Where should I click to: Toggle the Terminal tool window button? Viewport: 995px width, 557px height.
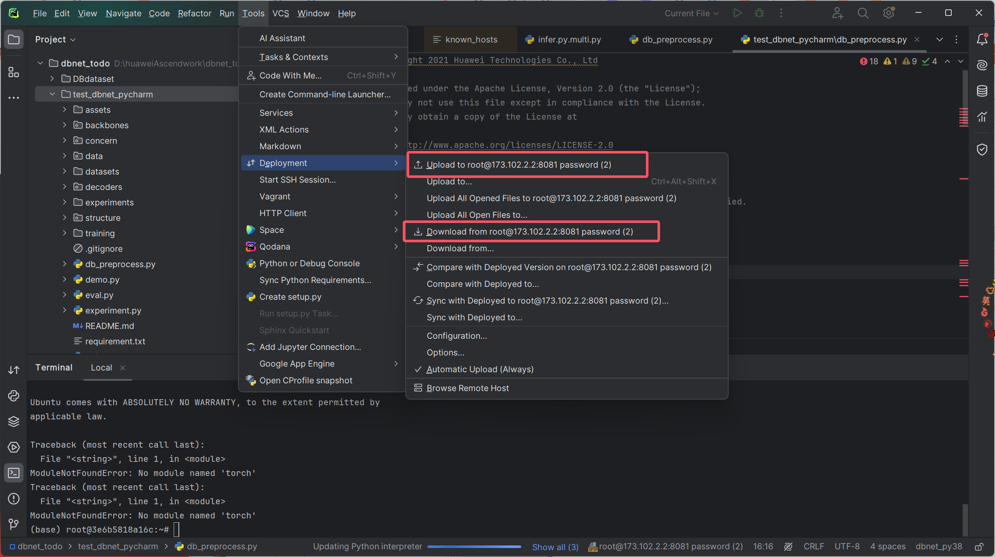pyautogui.click(x=14, y=473)
